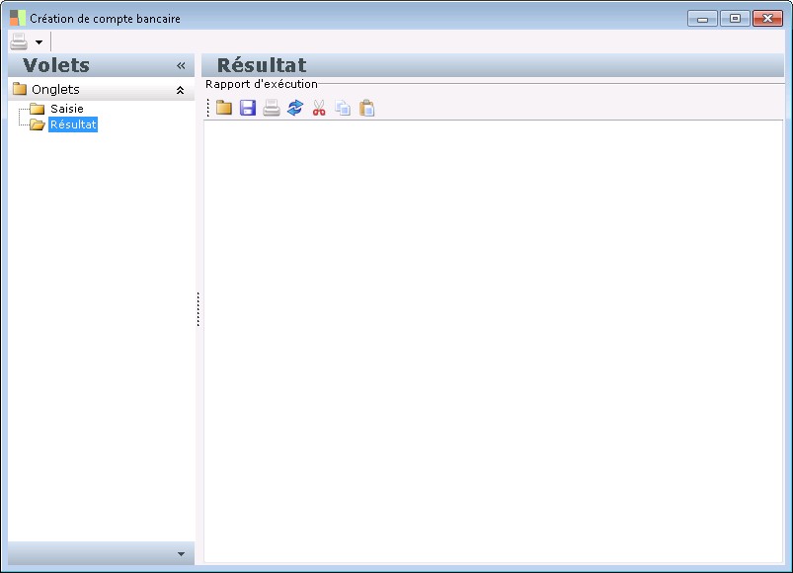Save the report with the floppy disk icon
The width and height of the screenshot is (793, 573).
click(247, 108)
